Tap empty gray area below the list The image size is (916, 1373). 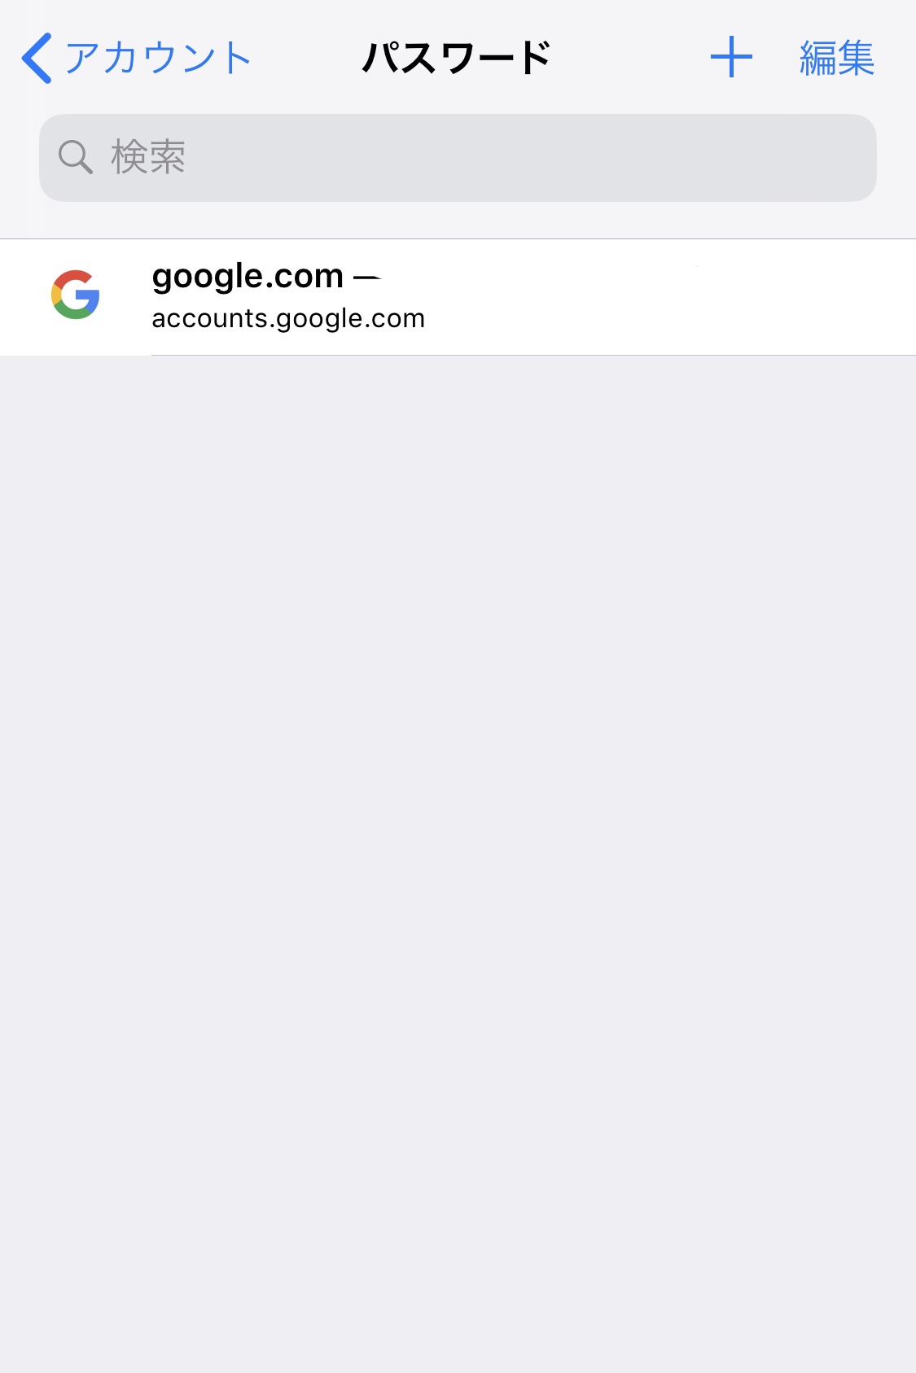coord(458,863)
